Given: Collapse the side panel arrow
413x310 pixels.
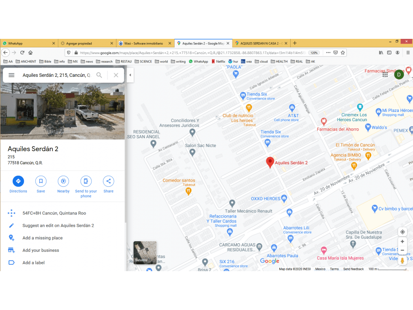Looking at the screenshot, I should coord(130,75).
